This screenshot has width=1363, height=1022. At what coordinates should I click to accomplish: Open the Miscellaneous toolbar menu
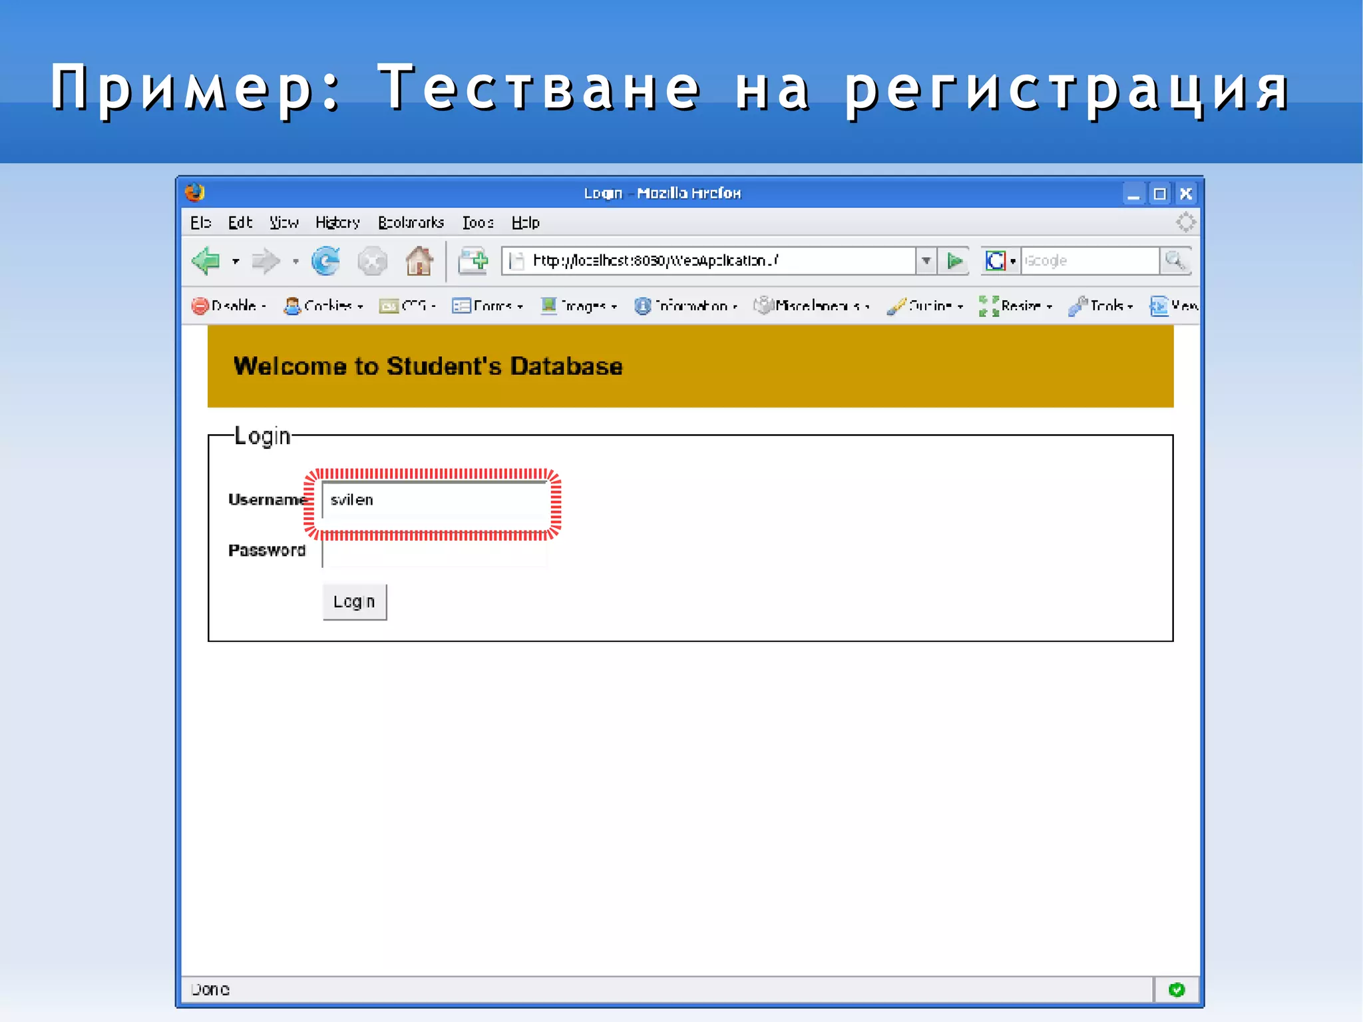pos(812,306)
